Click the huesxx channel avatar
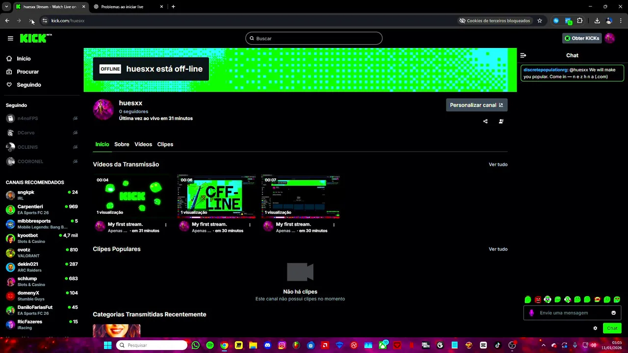Screen dimensions: 628x353 [103, 109]
